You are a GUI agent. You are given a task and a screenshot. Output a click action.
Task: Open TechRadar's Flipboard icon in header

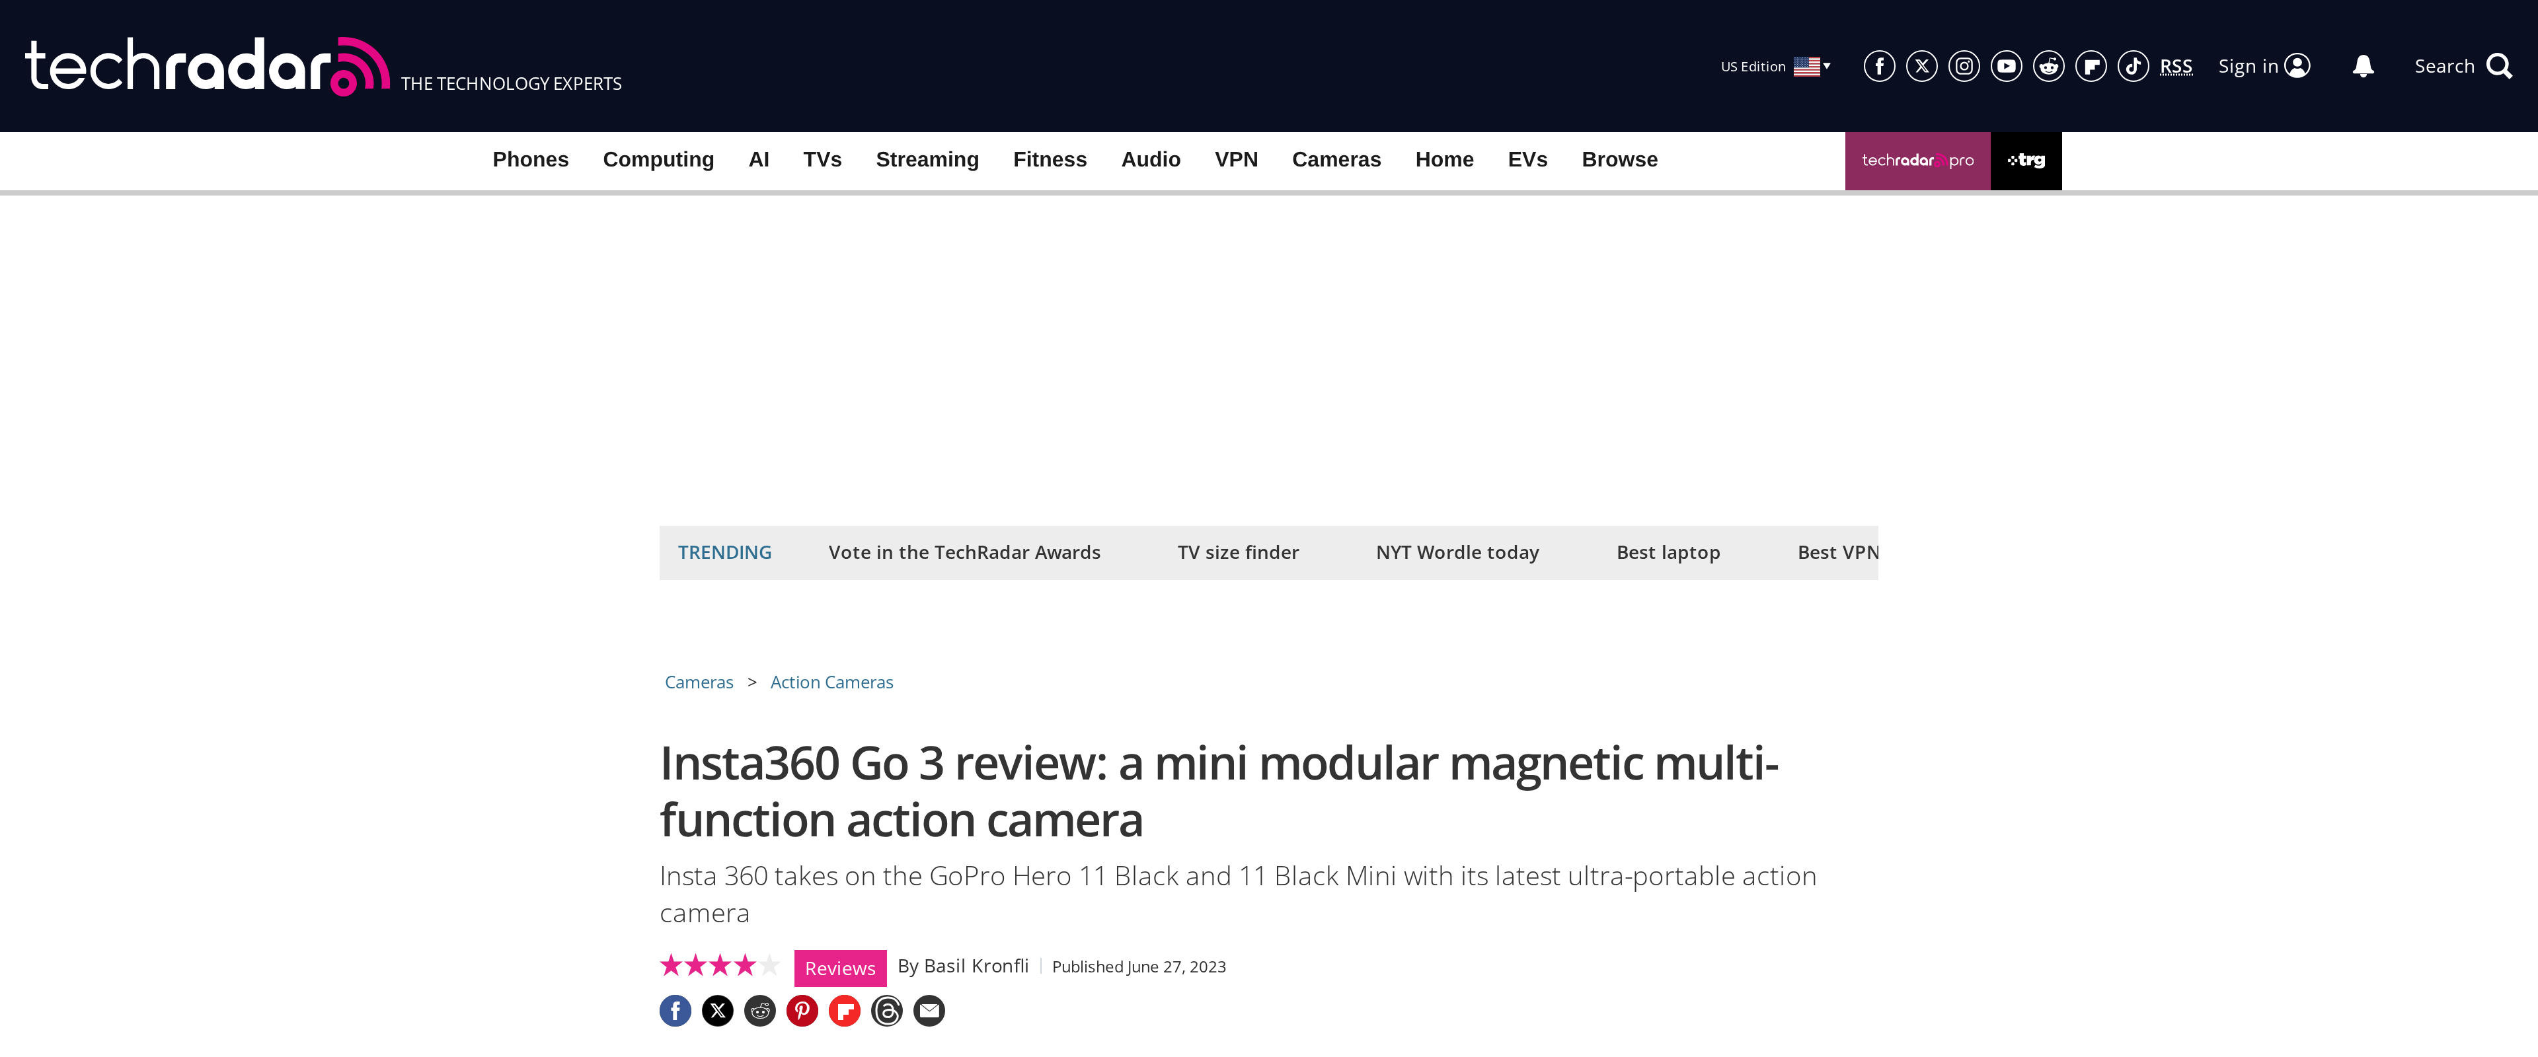[x=2091, y=66]
